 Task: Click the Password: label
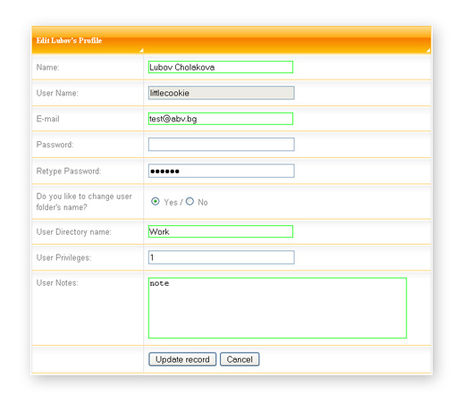tap(55, 145)
